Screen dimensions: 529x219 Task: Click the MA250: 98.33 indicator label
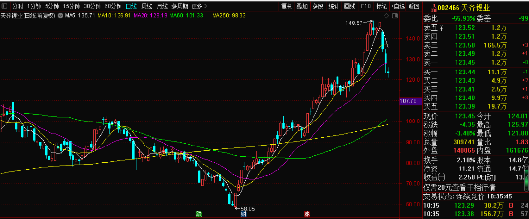(229, 16)
